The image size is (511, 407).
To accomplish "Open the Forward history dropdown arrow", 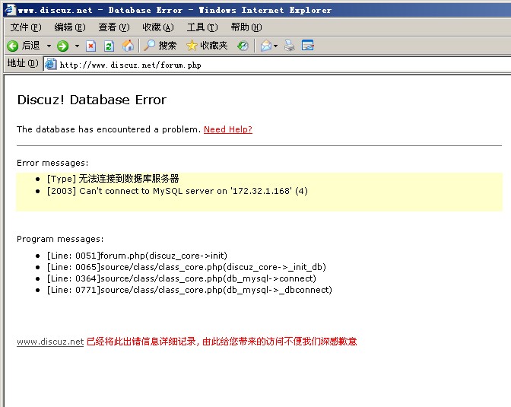I will click(x=78, y=46).
